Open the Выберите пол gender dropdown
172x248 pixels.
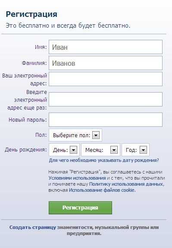click(x=75, y=135)
